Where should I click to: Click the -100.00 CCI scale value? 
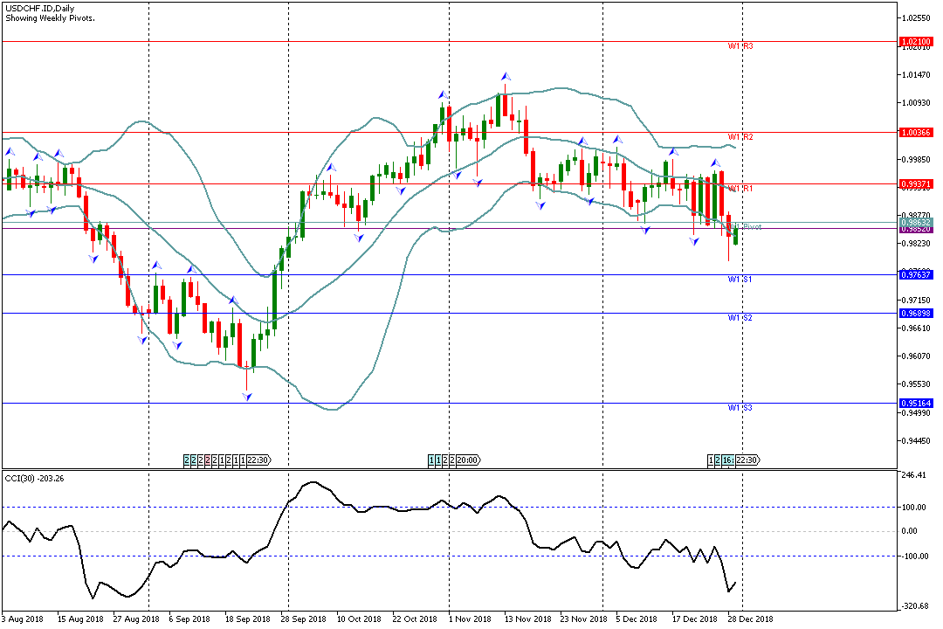(x=913, y=556)
